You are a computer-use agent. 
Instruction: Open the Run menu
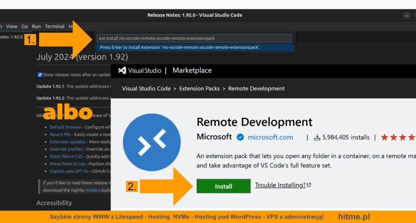click(36, 26)
